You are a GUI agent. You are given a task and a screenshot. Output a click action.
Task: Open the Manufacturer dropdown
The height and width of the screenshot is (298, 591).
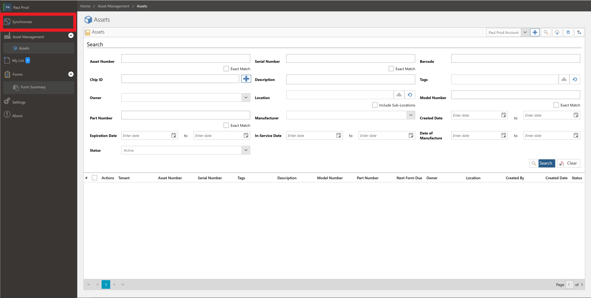pos(411,115)
